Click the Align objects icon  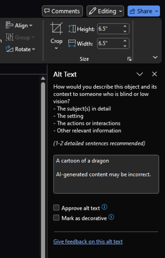click(10, 25)
